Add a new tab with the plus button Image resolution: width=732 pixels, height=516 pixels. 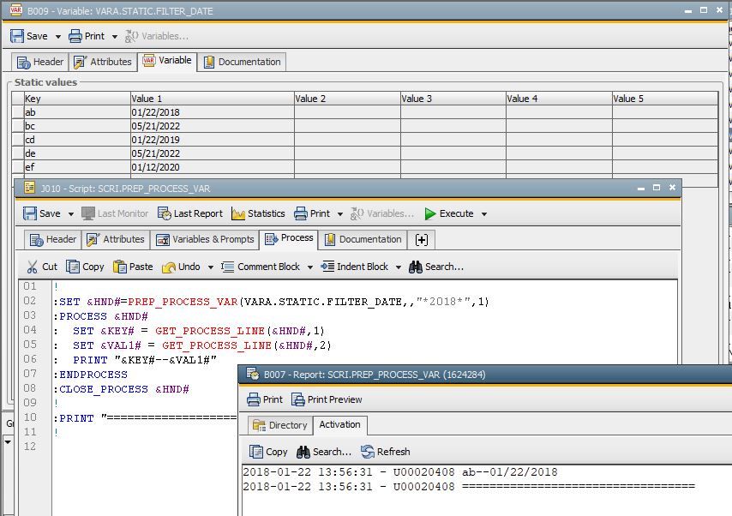coord(420,240)
